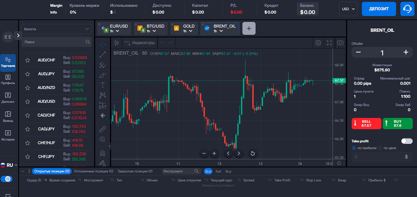The height and width of the screenshot is (197, 417).
Task: Open the chart settings gear
Action: point(318,43)
